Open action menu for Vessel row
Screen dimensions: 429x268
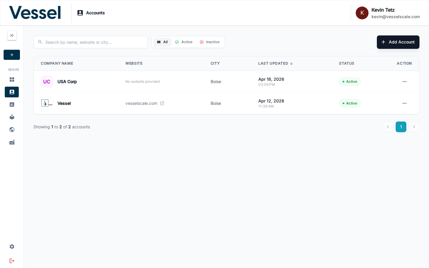pyautogui.click(x=404, y=103)
